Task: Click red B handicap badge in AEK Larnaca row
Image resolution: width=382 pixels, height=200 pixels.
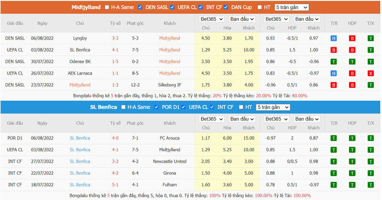Action: pos(352,74)
